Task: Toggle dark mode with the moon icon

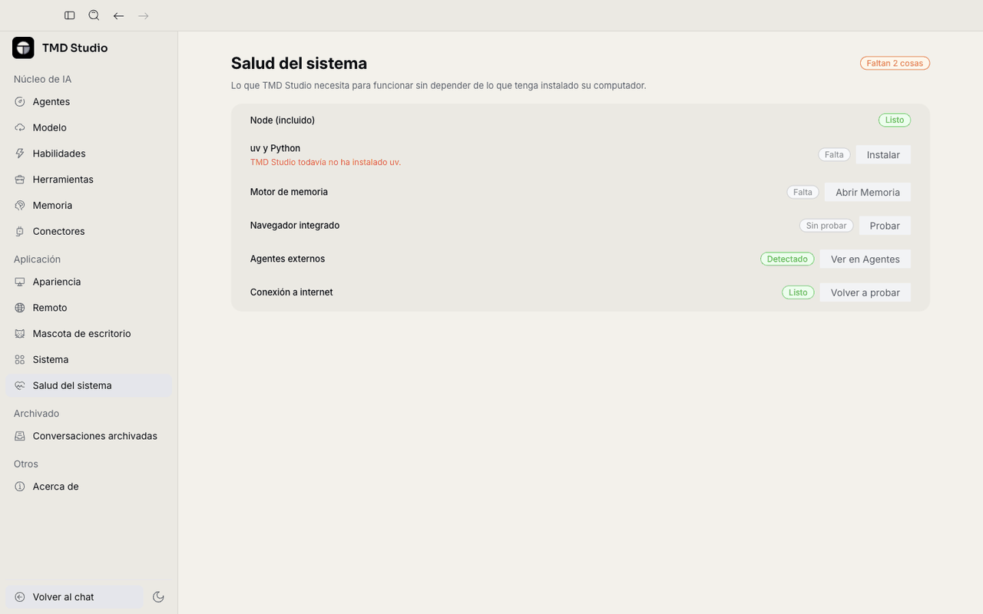Action: pyautogui.click(x=159, y=597)
